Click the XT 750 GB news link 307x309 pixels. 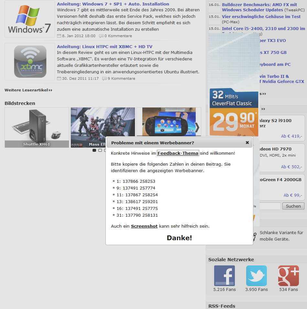click(x=273, y=52)
